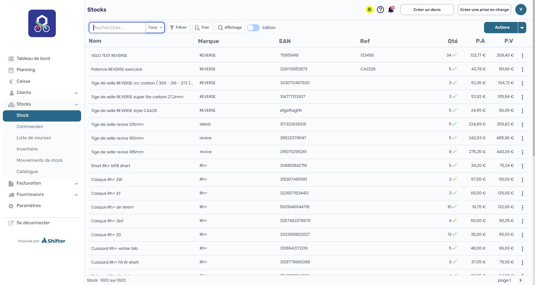Click the Nom column header
Image resolution: width=535 pixels, height=285 pixels.
[x=95, y=41]
